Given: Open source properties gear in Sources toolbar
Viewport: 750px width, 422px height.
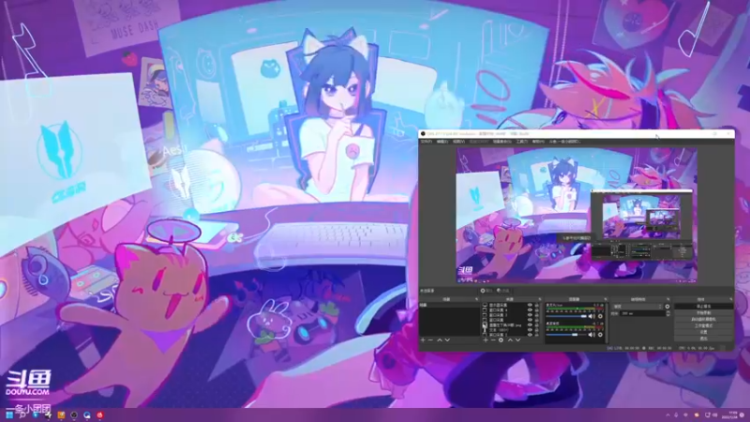Looking at the screenshot, I should (x=501, y=340).
